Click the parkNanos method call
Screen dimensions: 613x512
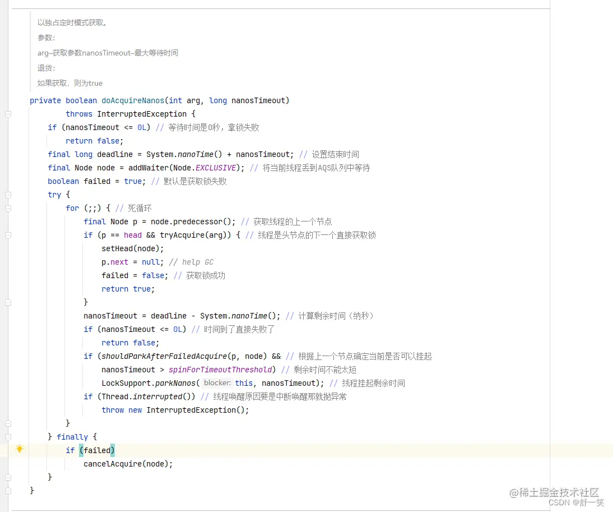(175, 384)
